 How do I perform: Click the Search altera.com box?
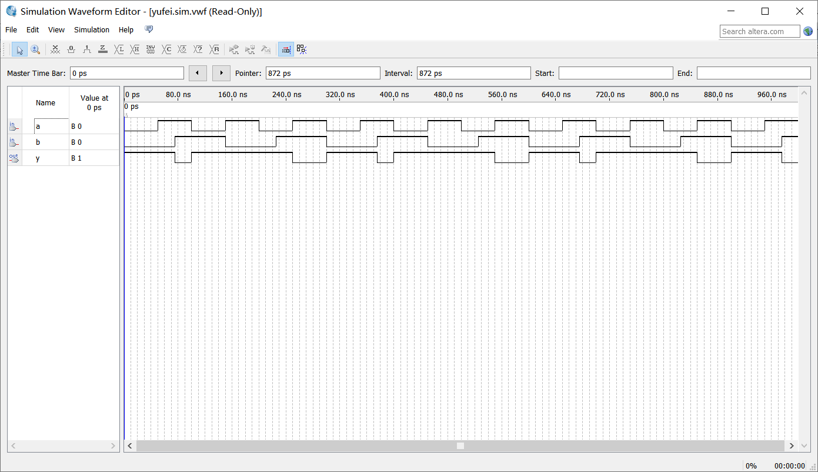pyautogui.click(x=760, y=31)
